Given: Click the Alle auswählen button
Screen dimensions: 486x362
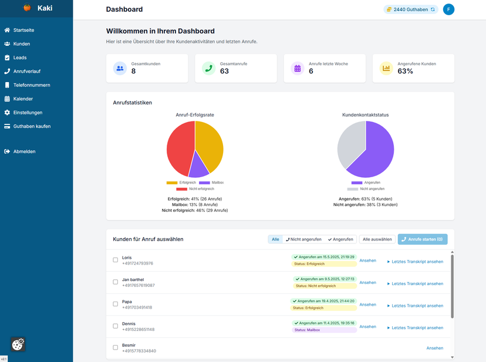Looking at the screenshot, I should tap(377, 239).
